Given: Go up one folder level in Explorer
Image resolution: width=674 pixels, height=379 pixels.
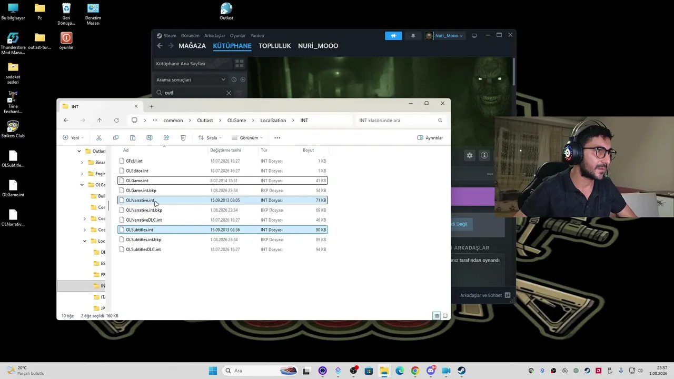Looking at the screenshot, I should click(100, 121).
